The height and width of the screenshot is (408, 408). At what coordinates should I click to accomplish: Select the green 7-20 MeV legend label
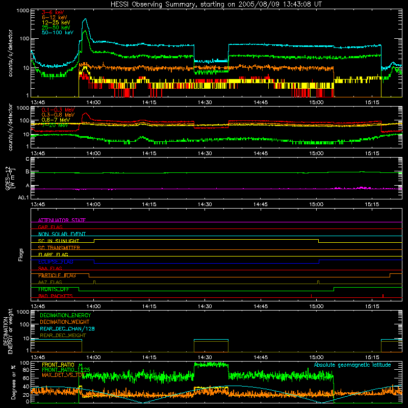(x=55, y=125)
